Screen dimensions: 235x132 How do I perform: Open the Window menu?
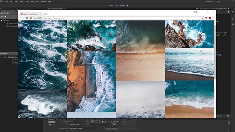(x=43, y=1)
